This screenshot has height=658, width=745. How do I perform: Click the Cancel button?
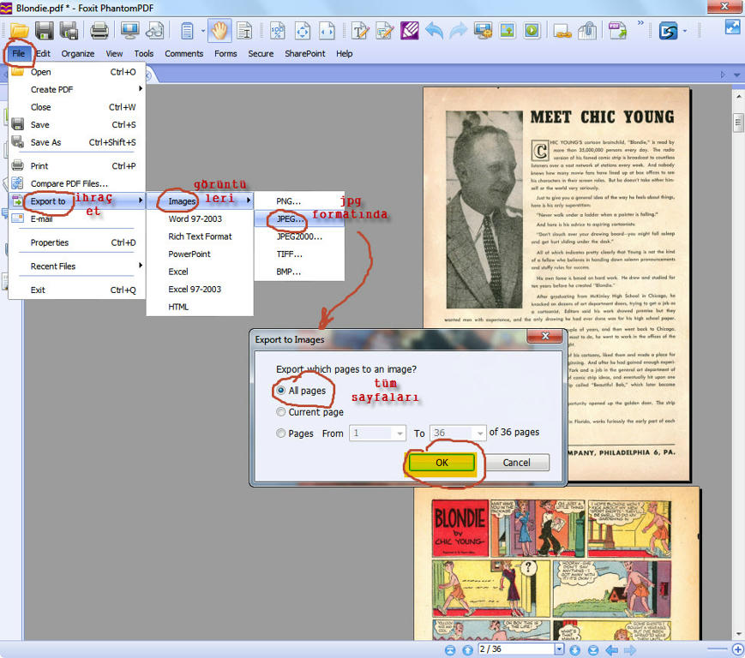pos(516,463)
